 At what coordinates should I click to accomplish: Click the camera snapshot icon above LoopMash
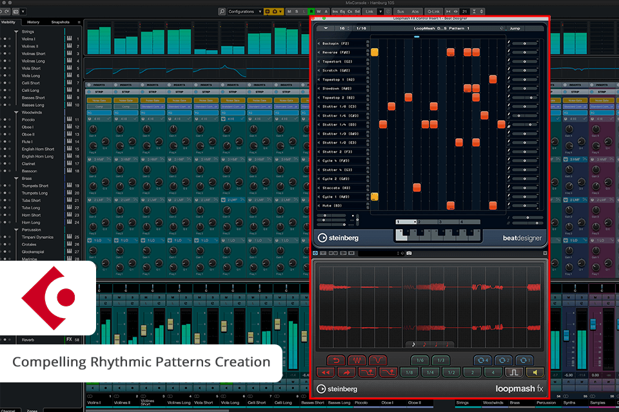pyautogui.click(x=409, y=253)
